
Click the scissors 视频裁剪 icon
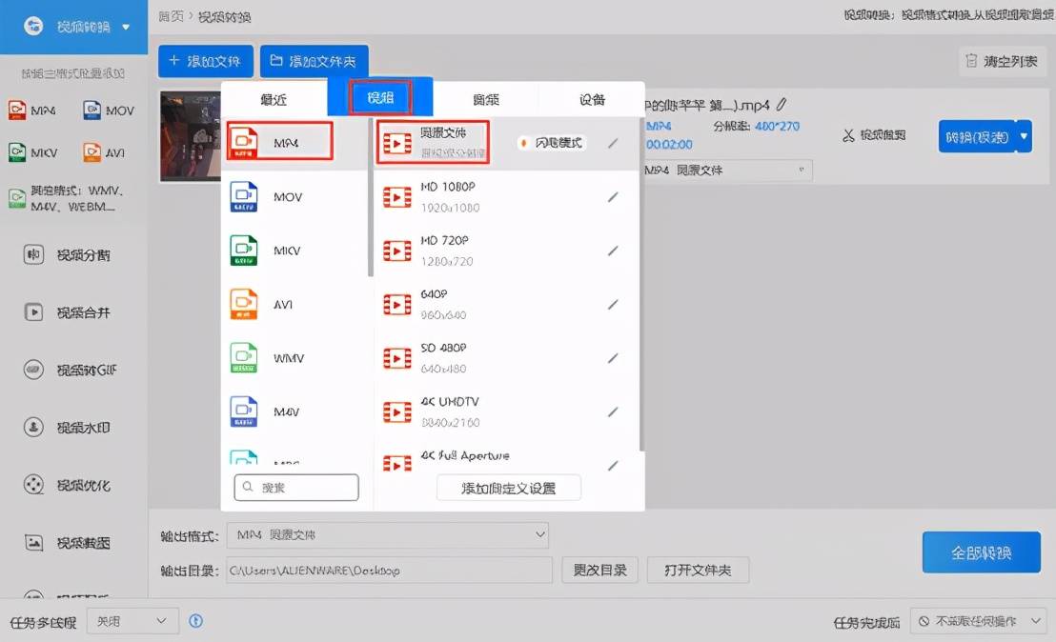[x=848, y=135]
